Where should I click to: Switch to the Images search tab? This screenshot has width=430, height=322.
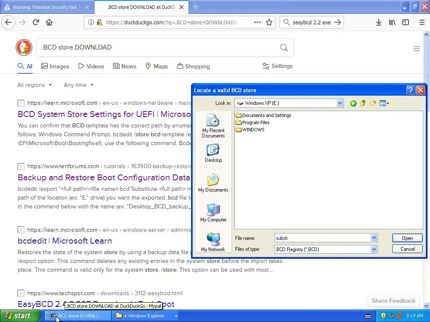coord(55,66)
